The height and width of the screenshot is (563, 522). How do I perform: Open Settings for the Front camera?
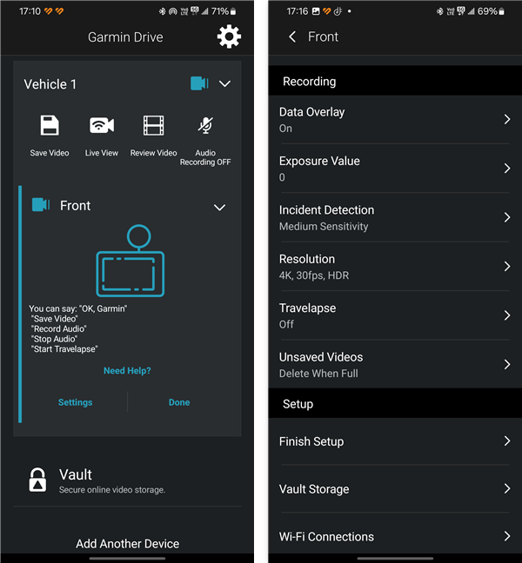pyautogui.click(x=75, y=402)
